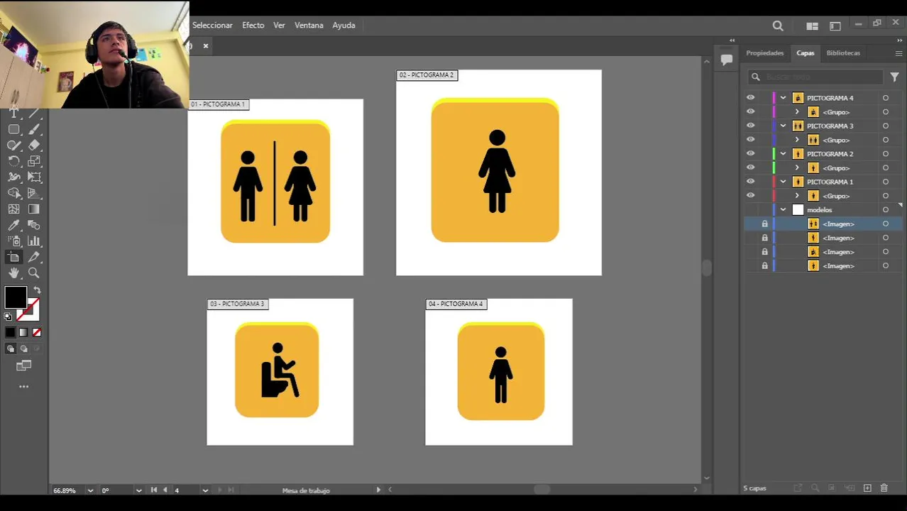907x511 pixels.
Task: Hide the PICTOGRAMA 2 layer
Action: coord(750,153)
